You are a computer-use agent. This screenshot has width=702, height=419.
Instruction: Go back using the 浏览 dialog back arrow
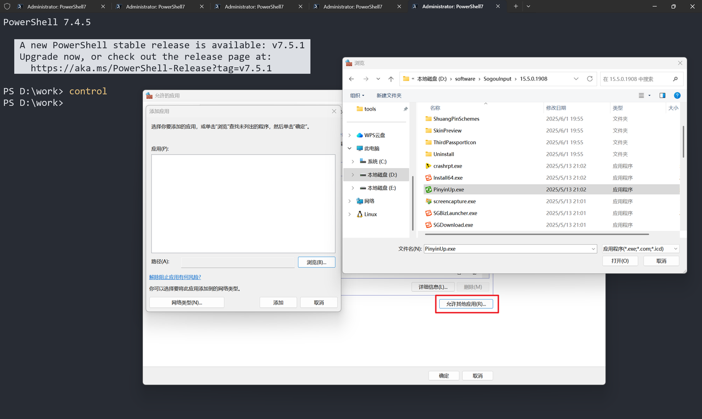[351, 79]
